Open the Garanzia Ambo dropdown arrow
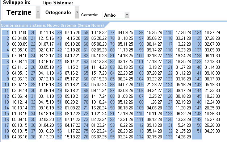This screenshot has height=142, width=227. [127, 15]
